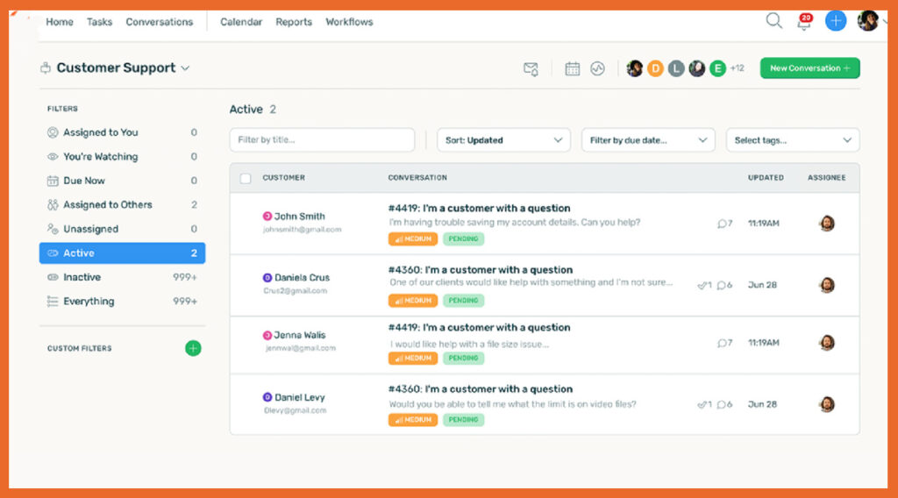Open the search magnifier icon
898x498 pixels.
(773, 21)
